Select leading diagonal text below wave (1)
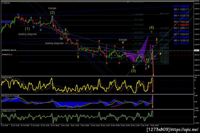 27,34
